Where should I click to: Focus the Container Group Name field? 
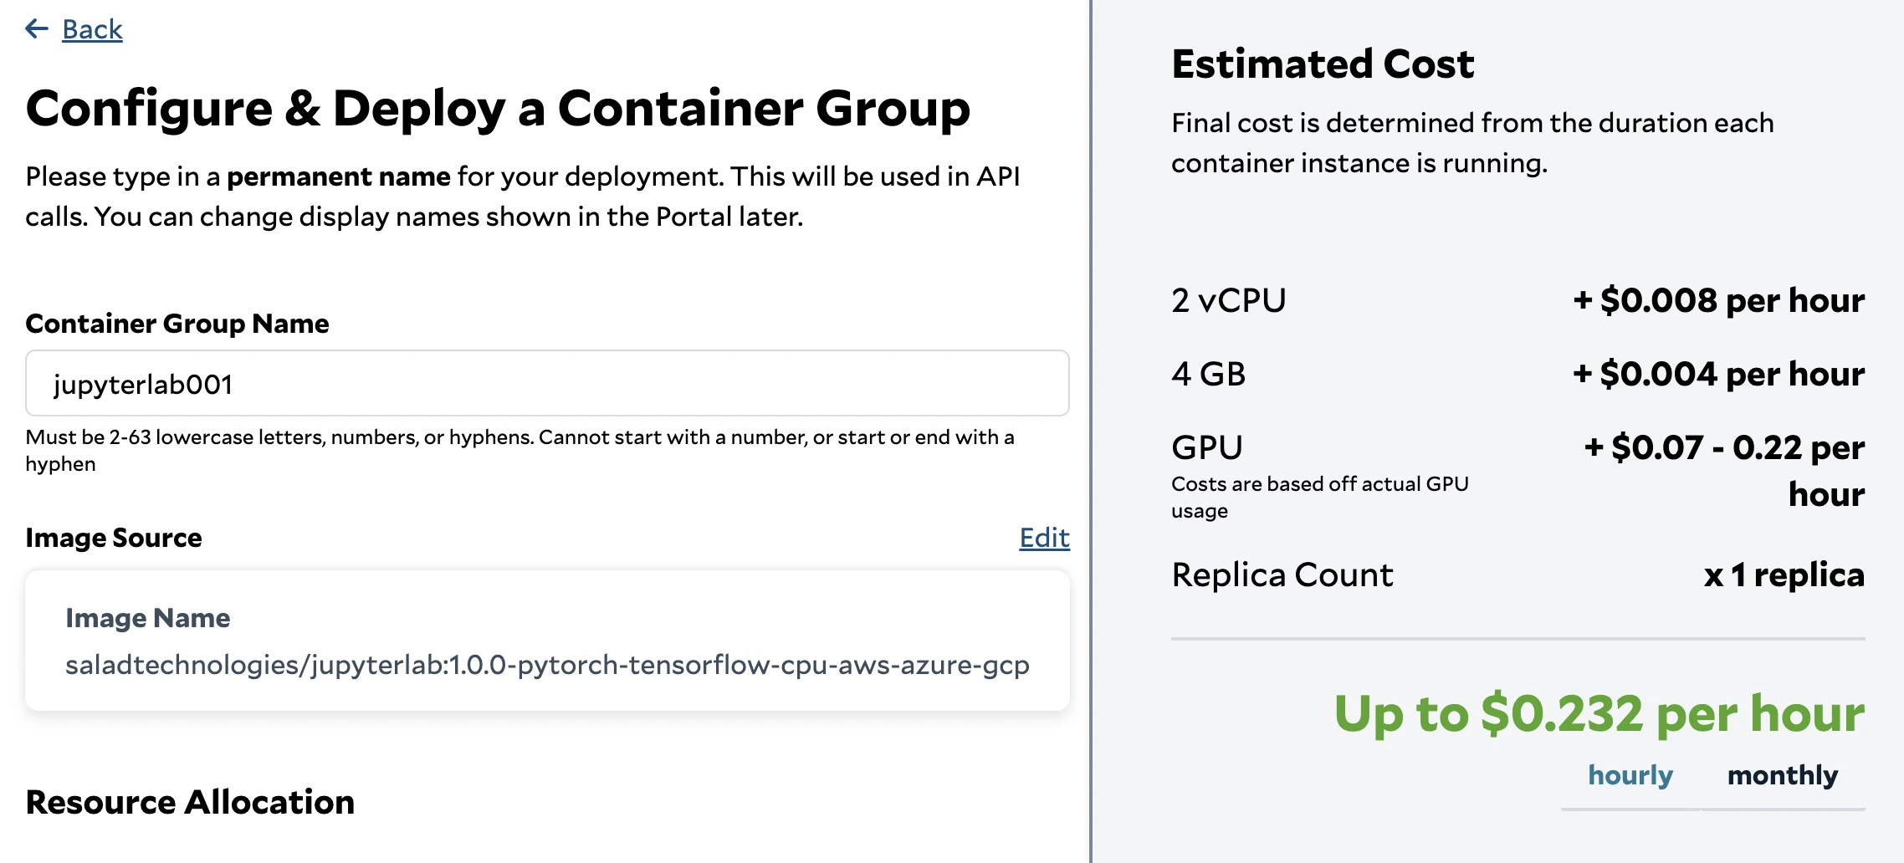[547, 384]
